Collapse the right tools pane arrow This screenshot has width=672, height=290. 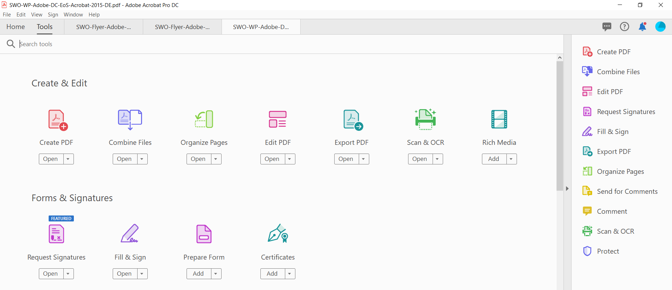click(567, 189)
